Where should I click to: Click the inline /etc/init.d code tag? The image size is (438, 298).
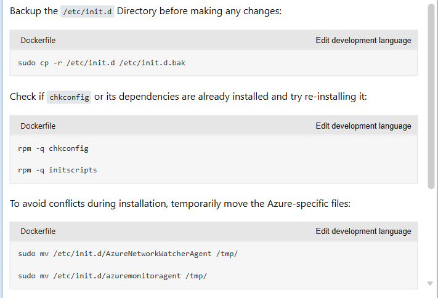[87, 12]
